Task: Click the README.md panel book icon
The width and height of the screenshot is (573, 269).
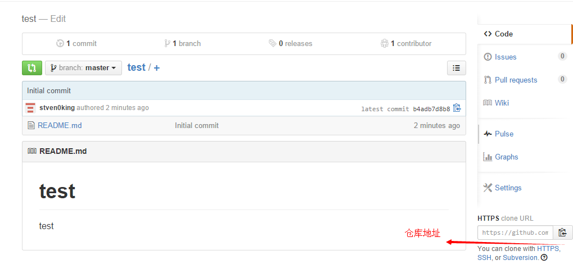Action: [x=32, y=151]
